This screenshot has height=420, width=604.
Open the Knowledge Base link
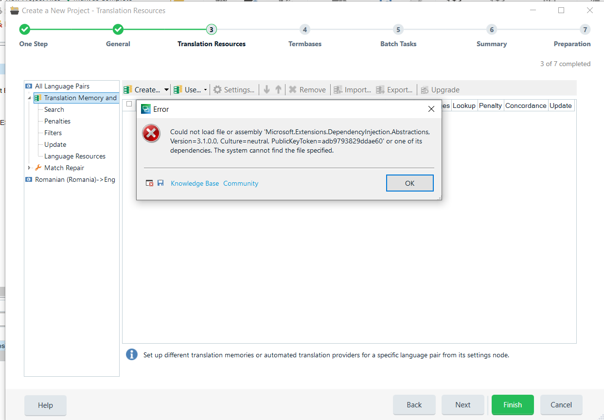pos(195,183)
